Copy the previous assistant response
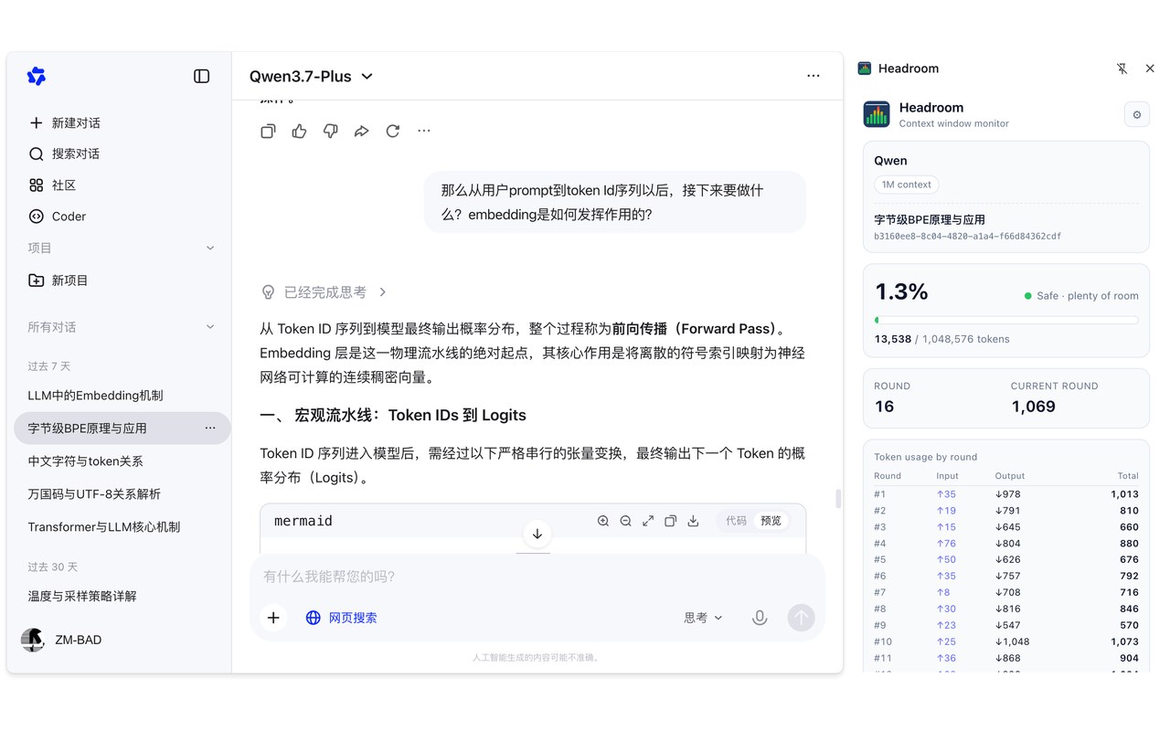The height and width of the screenshot is (731, 1170). pyautogui.click(x=268, y=132)
